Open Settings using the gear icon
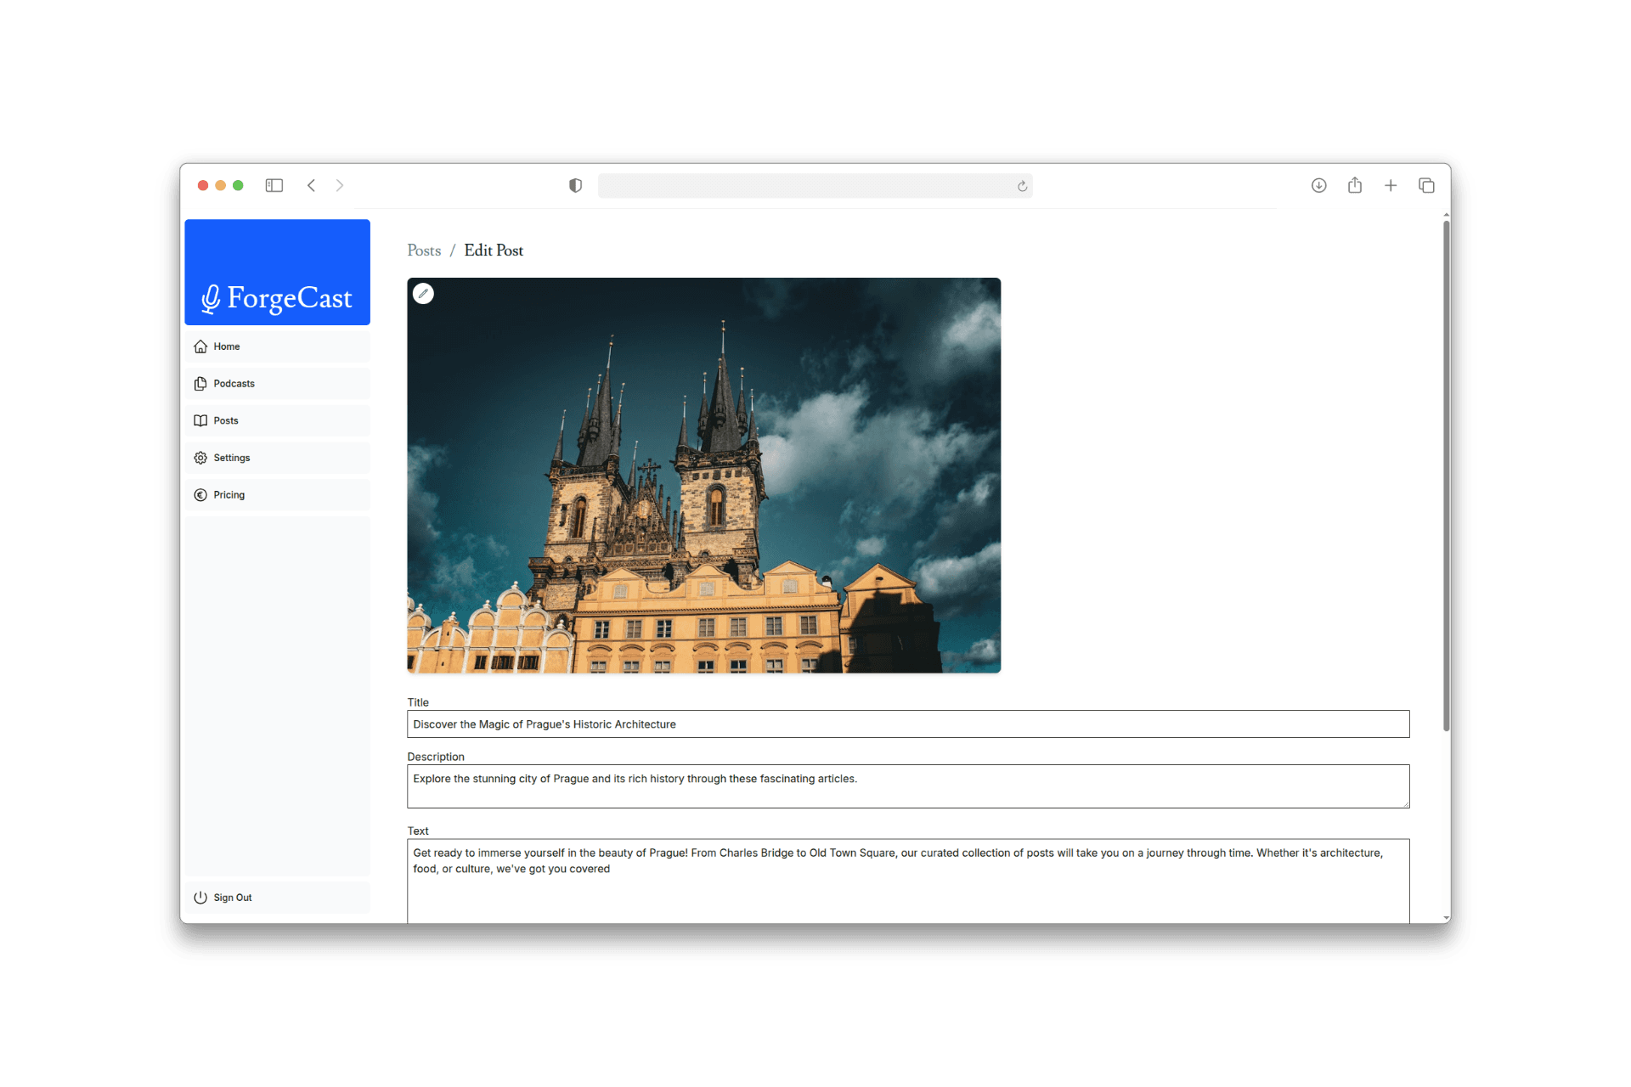This screenshot has width=1631, height=1087. tap(200, 458)
